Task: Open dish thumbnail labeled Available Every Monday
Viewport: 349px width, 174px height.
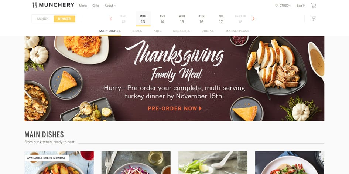Action: pos(59,163)
